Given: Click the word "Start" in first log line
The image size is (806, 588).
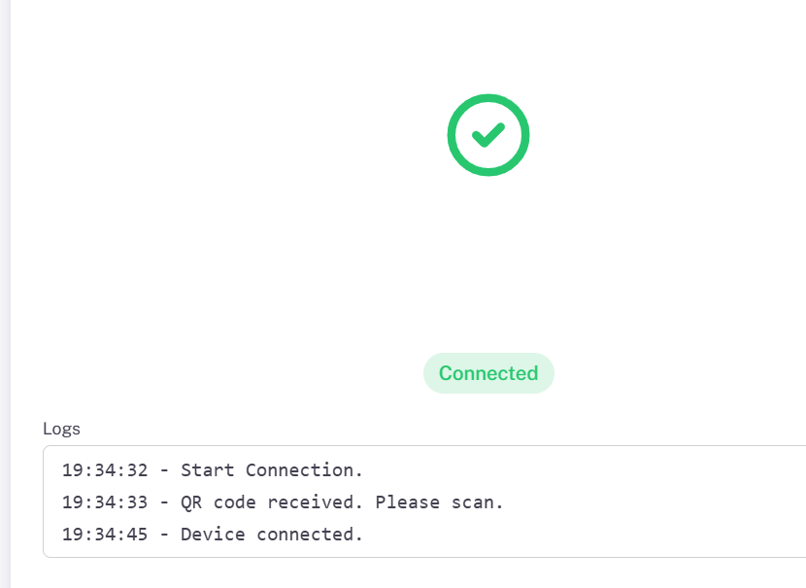Looking at the screenshot, I should 207,470.
